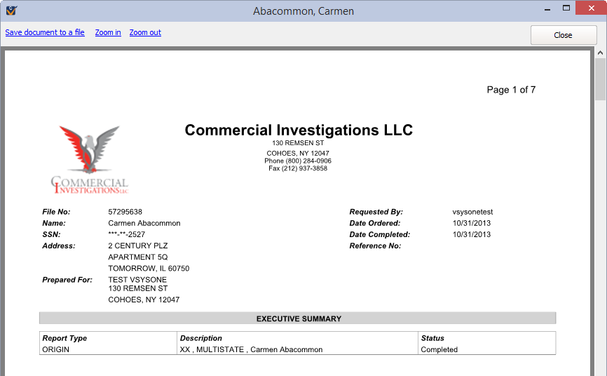Click Save document to a file link

(45, 32)
